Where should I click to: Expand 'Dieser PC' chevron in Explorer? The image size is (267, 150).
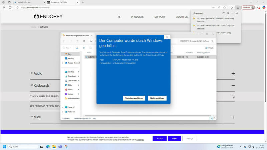tap(63, 107)
